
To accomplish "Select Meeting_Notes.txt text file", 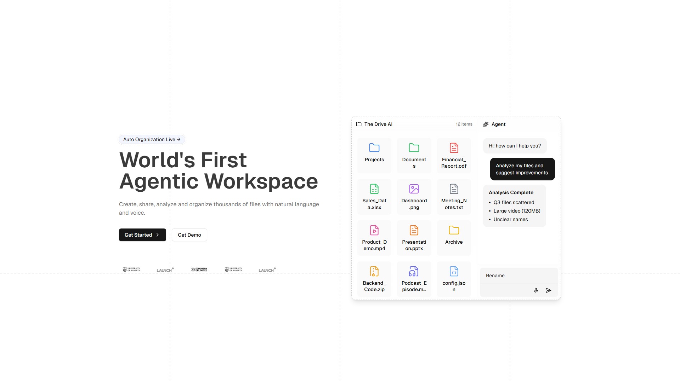I will click(454, 189).
